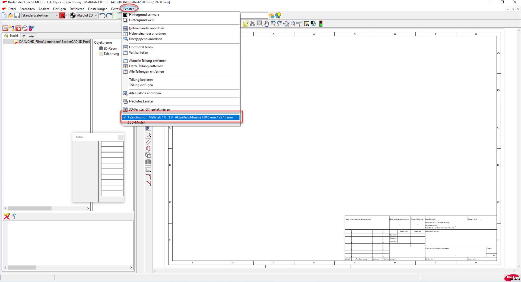Select the checked 1 Zeichnung window entry
The width and height of the screenshot is (521, 282).
(181, 117)
